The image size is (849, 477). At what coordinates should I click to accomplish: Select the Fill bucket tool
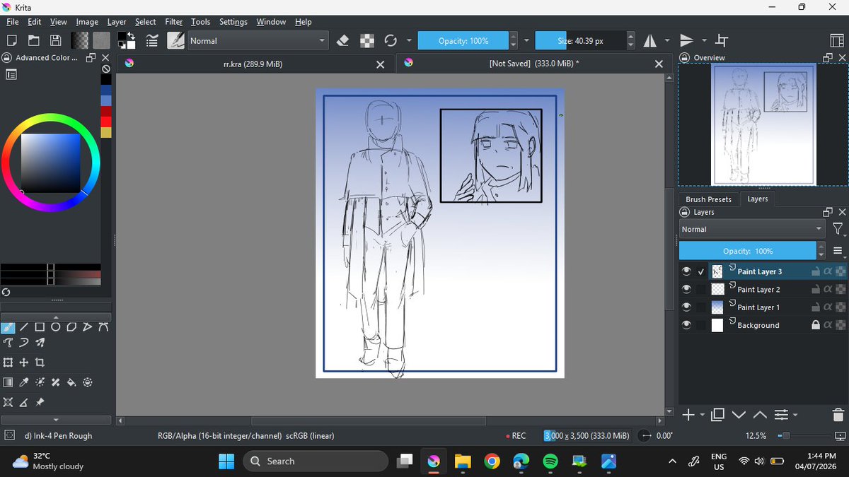pyautogui.click(x=71, y=382)
